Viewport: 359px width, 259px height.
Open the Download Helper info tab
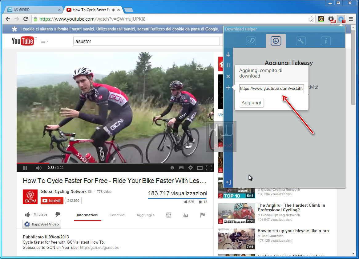325,41
